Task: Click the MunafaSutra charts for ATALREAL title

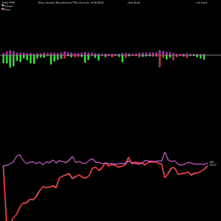Action: [71, 3]
